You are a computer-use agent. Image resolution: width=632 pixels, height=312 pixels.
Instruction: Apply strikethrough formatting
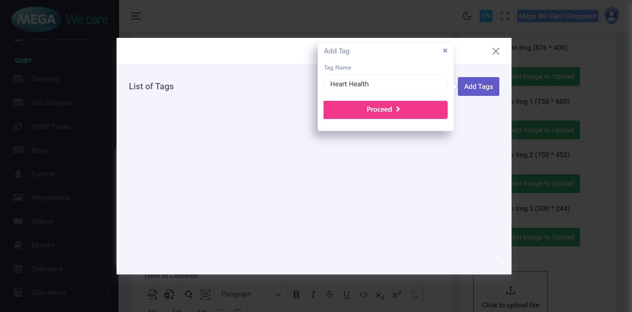tap(329, 294)
